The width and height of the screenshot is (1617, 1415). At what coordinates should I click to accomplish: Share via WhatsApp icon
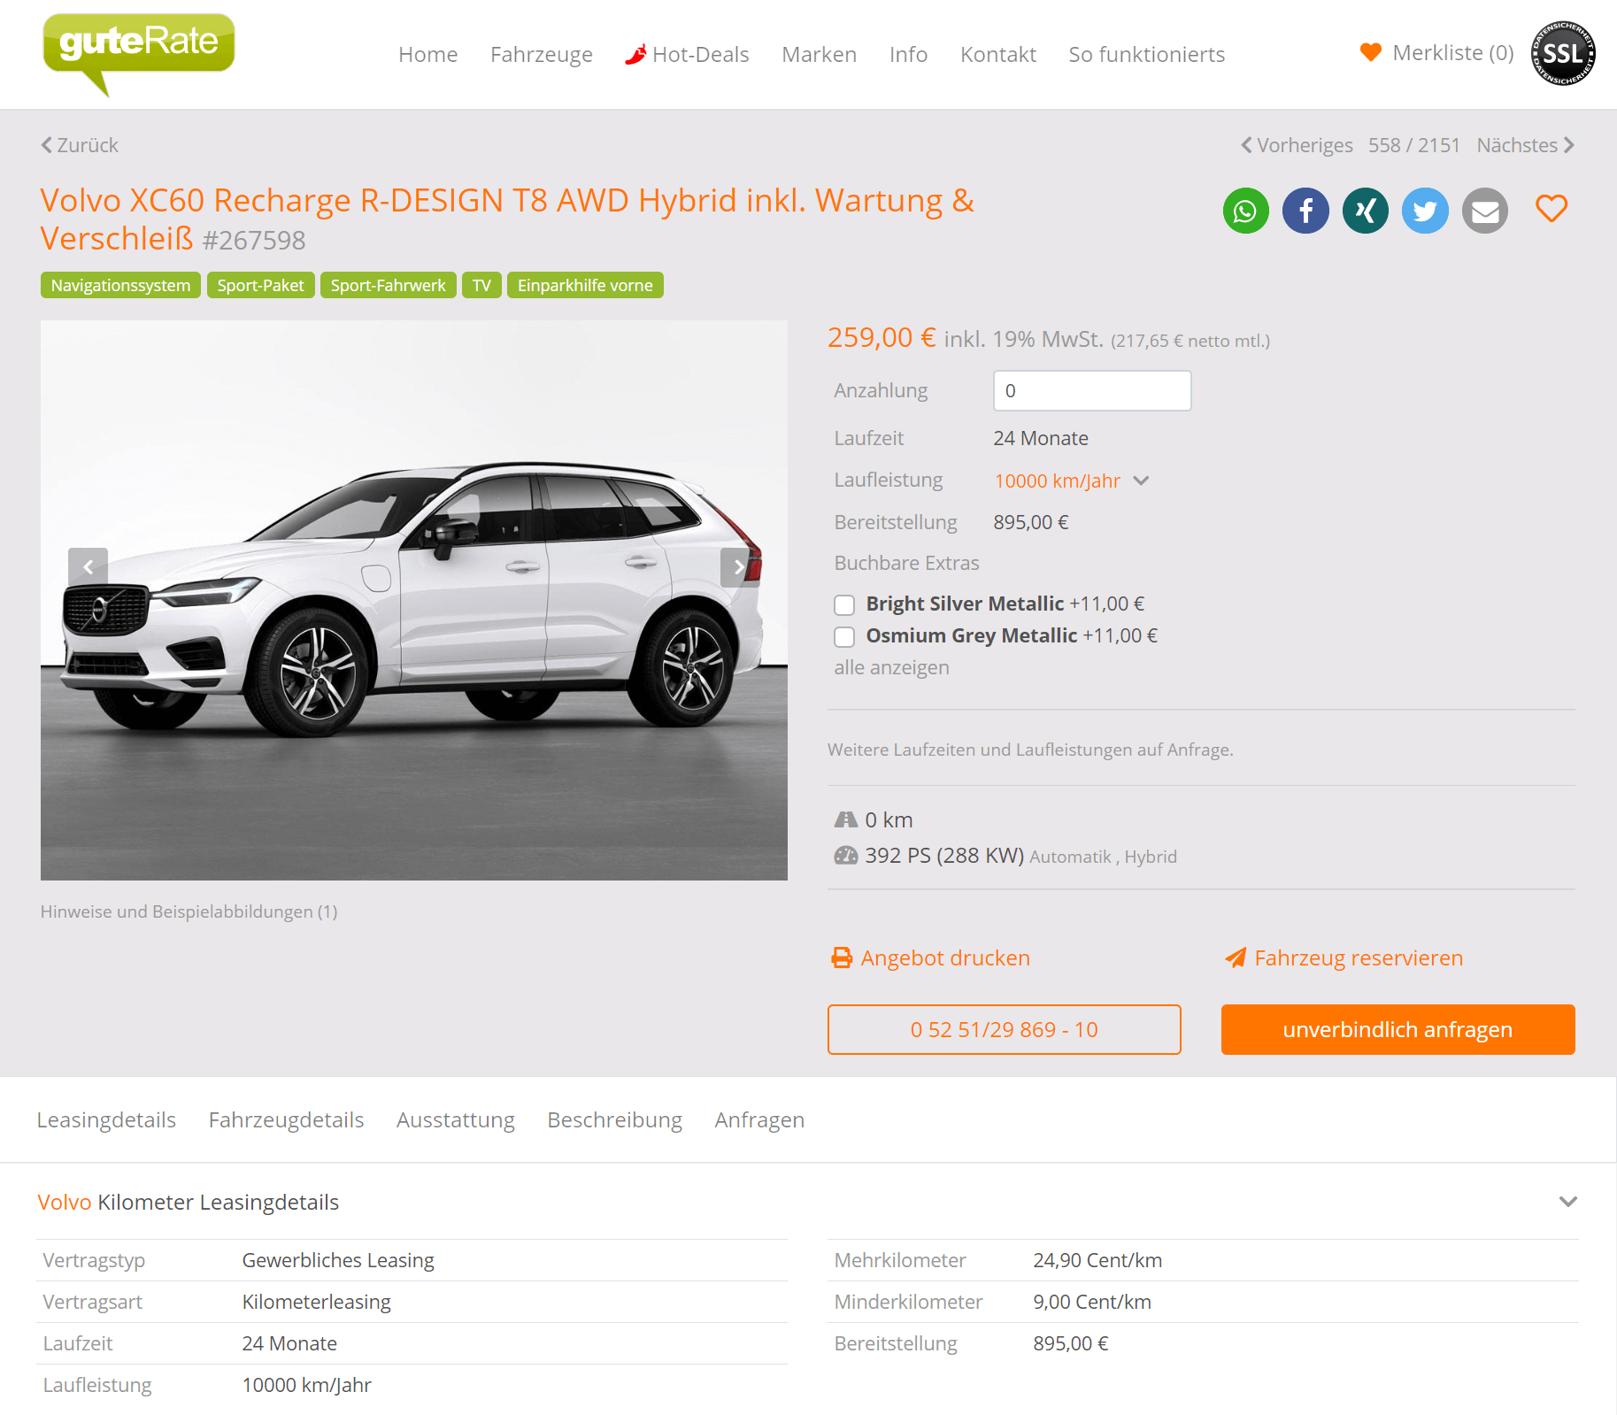coord(1245,211)
